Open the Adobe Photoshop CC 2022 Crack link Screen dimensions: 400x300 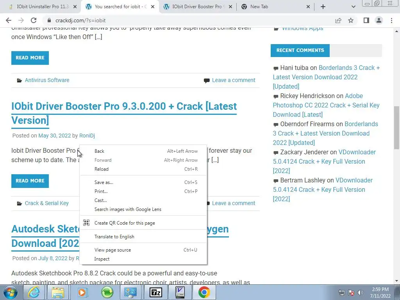326,105
